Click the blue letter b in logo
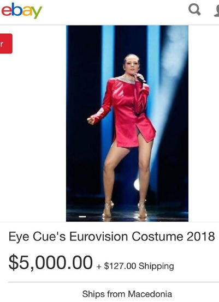219x302 pixels. pyautogui.click(x=16, y=9)
